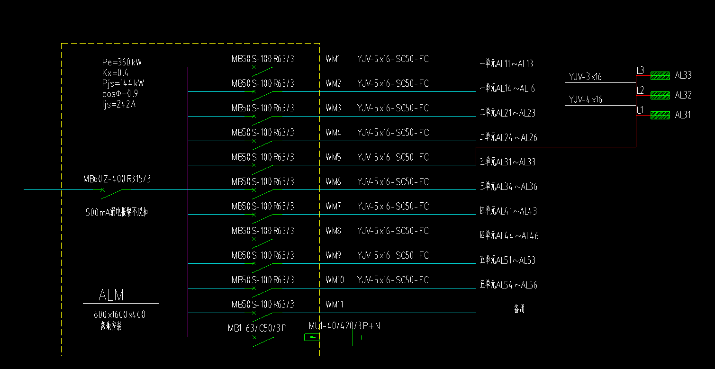Select the breaker switch symbol on WM11 circuit
715x369 pixels.
pos(263,316)
